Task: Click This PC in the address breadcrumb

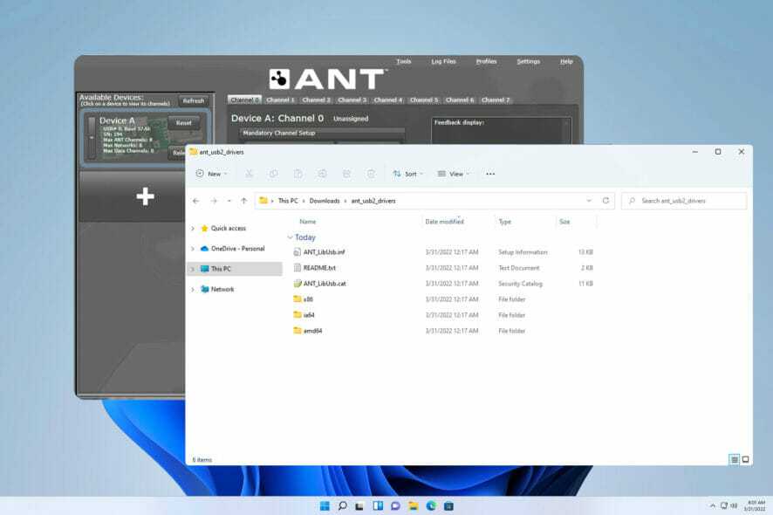Action: pos(288,201)
